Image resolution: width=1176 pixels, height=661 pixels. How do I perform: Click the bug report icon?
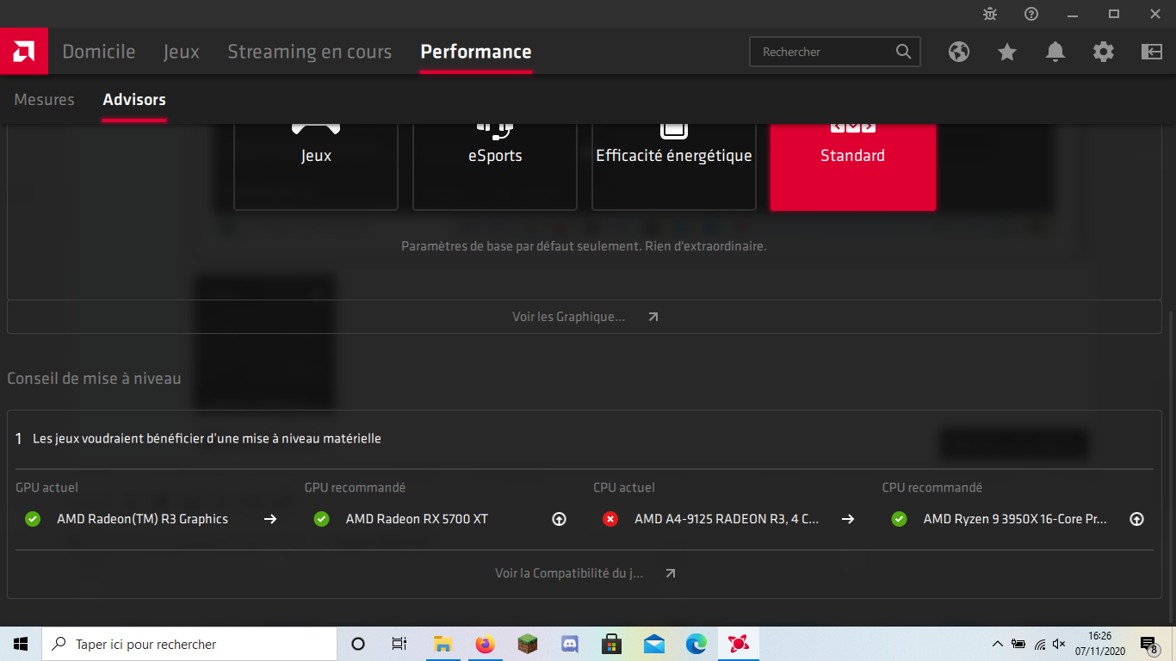(x=990, y=14)
